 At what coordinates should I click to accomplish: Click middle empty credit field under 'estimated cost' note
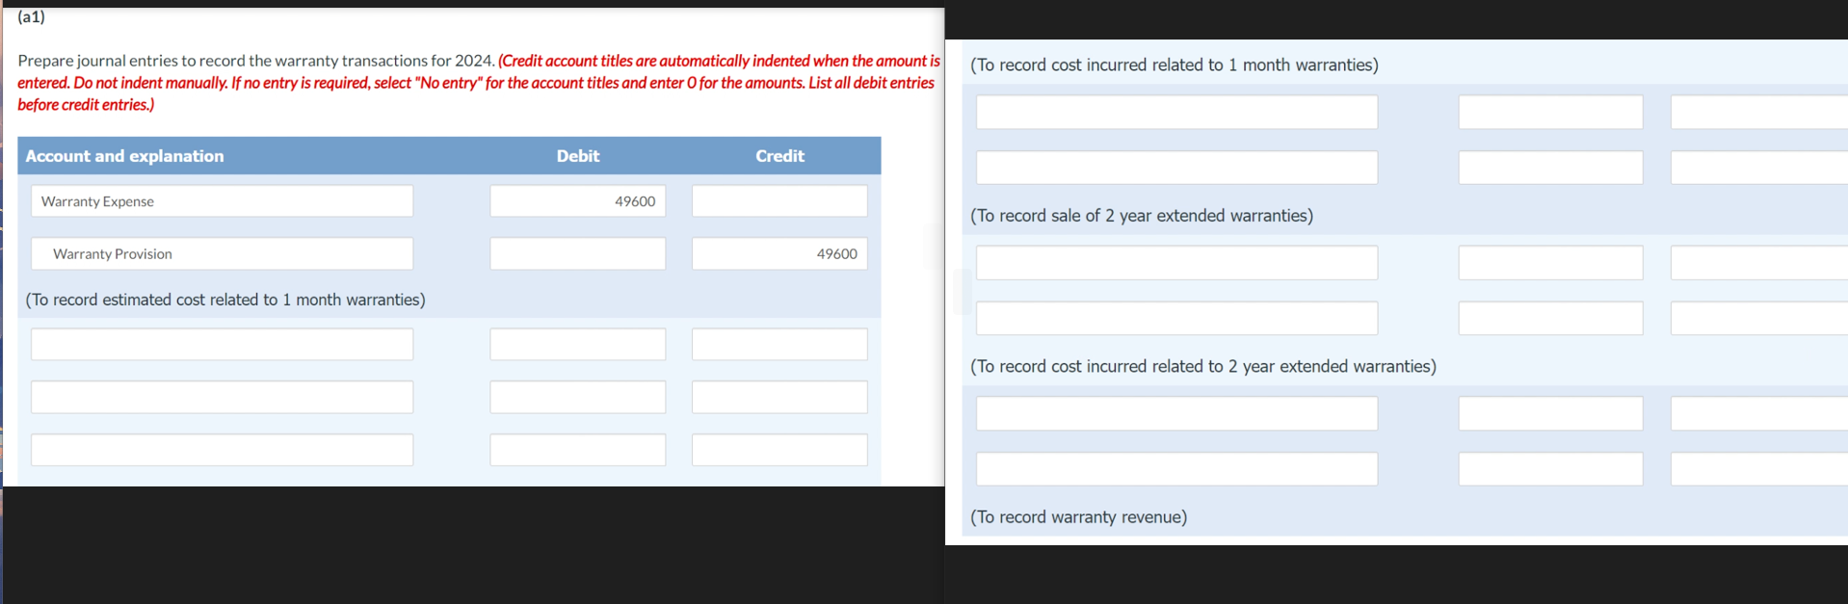[779, 397]
